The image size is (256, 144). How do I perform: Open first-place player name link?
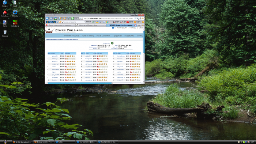55,56
